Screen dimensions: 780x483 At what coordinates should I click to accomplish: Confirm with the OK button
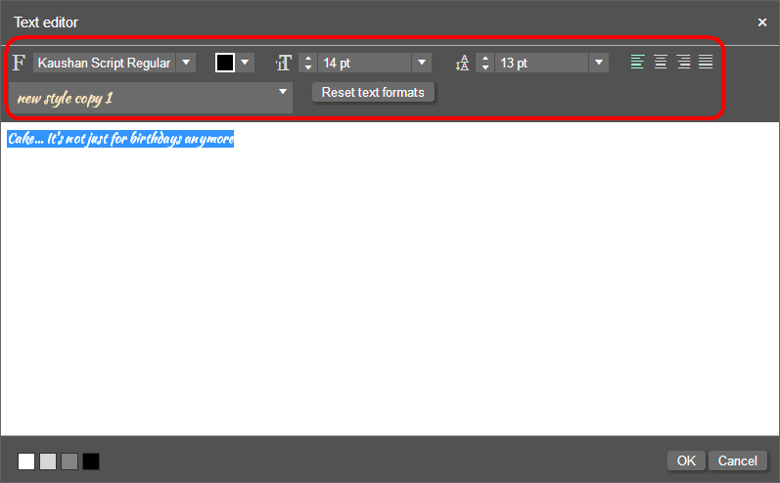[x=686, y=461]
